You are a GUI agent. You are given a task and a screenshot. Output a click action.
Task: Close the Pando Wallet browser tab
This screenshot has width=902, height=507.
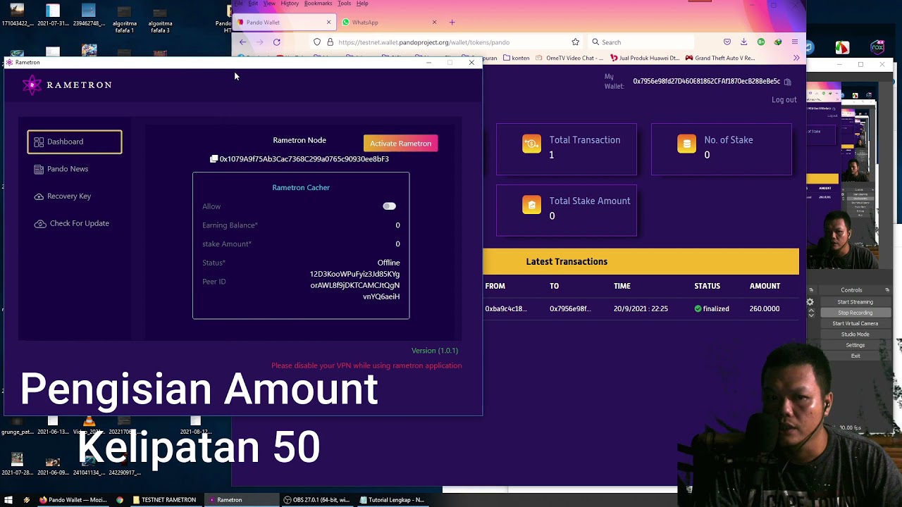328,23
